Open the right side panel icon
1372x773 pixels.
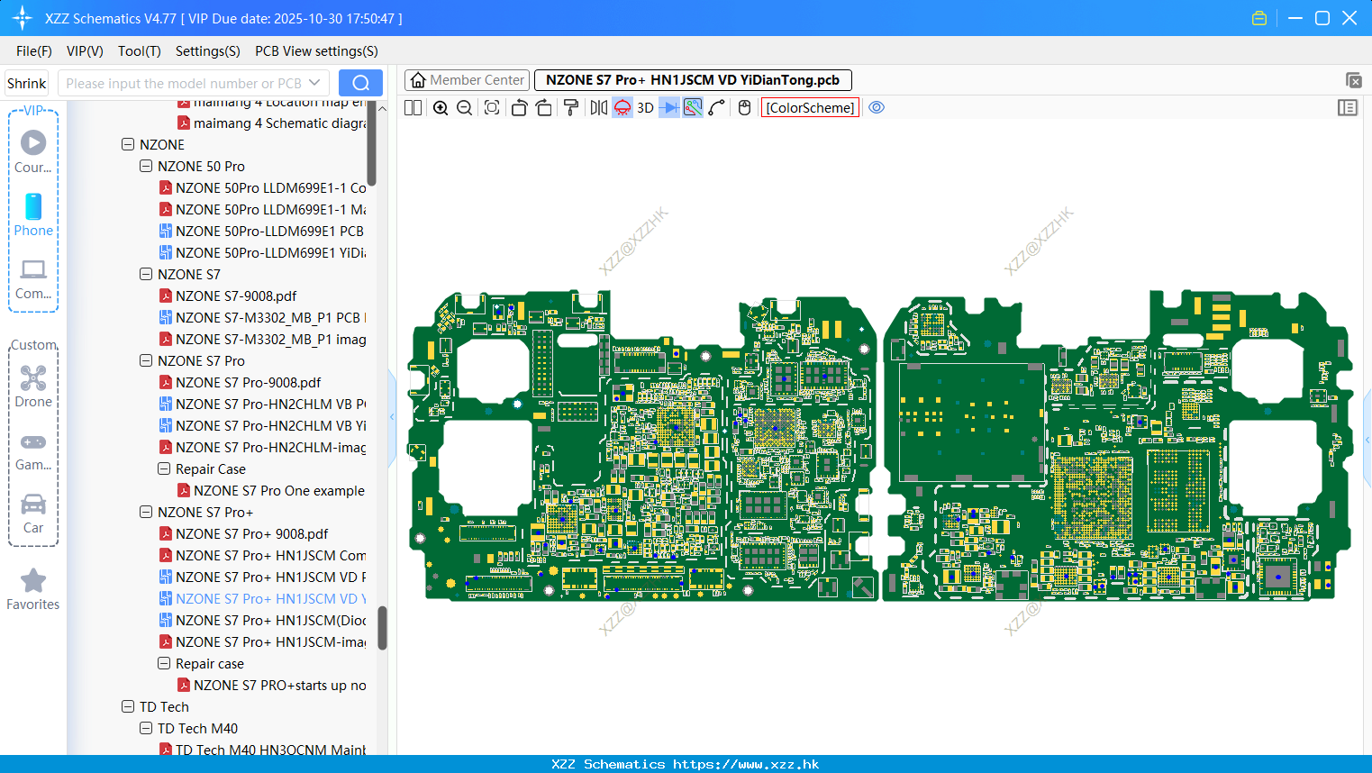1348,107
